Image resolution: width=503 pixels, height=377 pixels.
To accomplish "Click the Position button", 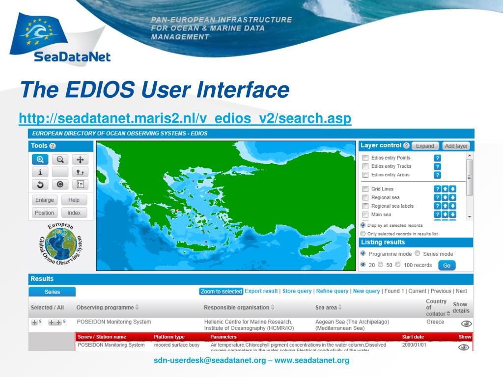I will tap(45, 213).
